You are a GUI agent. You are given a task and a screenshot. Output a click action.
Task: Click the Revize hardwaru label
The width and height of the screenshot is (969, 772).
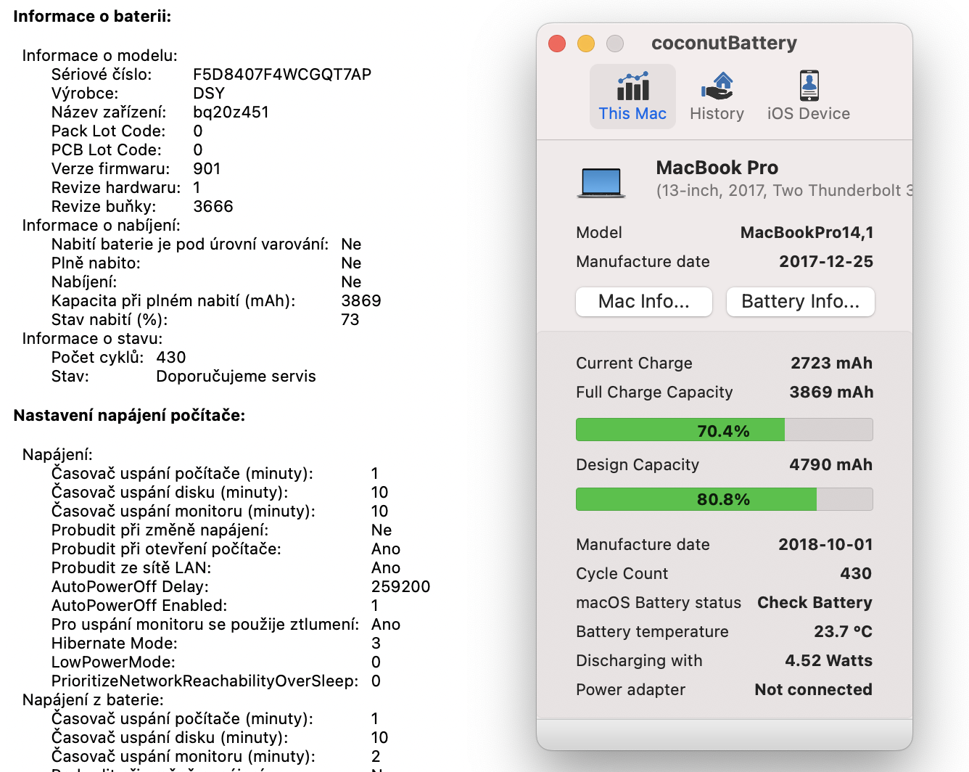(x=116, y=188)
